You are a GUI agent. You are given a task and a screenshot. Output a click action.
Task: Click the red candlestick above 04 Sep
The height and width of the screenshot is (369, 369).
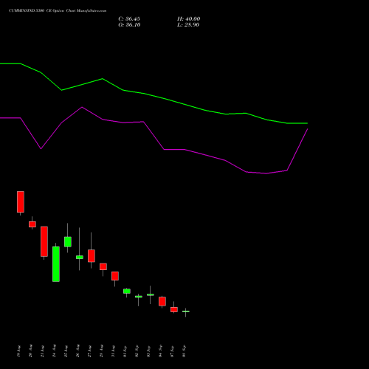[x=162, y=301]
